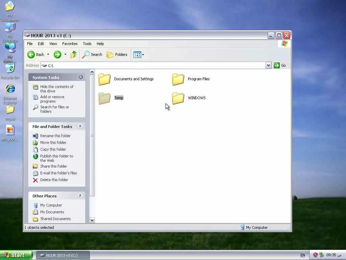This screenshot has width=346, height=260.
Task: Click the highlighted Temp folder name
Action: click(119, 98)
